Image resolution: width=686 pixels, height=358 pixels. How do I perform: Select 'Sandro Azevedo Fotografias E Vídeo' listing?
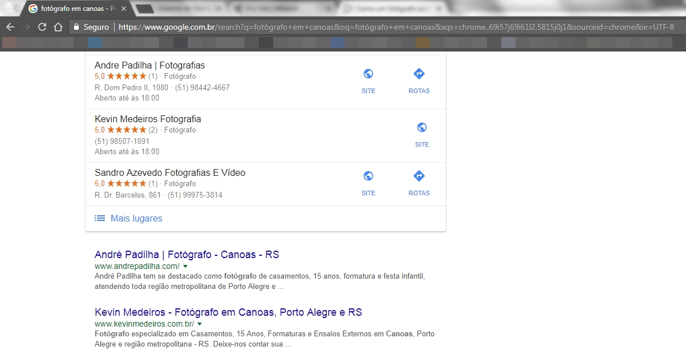coord(170,173)
